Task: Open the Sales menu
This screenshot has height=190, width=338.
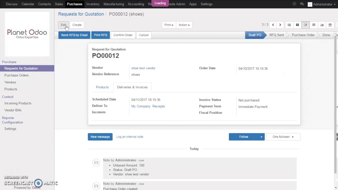Action: [59, 4]
